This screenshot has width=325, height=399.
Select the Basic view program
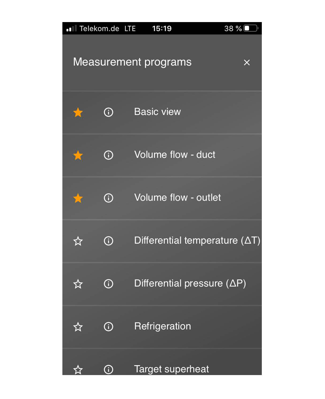[157, 112]
